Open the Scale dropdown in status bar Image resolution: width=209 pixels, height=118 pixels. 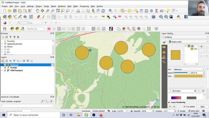point(127,111)
